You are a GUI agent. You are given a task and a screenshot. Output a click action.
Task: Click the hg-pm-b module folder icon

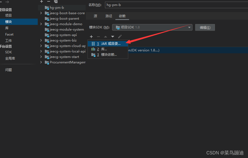47,8
